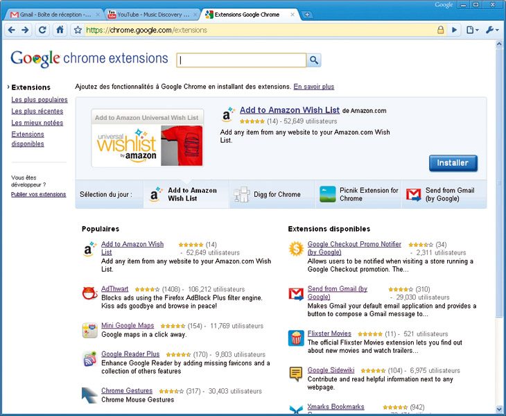The image size is (506, 416).
Task: Select the Extensions Google Chrome tab
Action: click(x=247, y=15)
